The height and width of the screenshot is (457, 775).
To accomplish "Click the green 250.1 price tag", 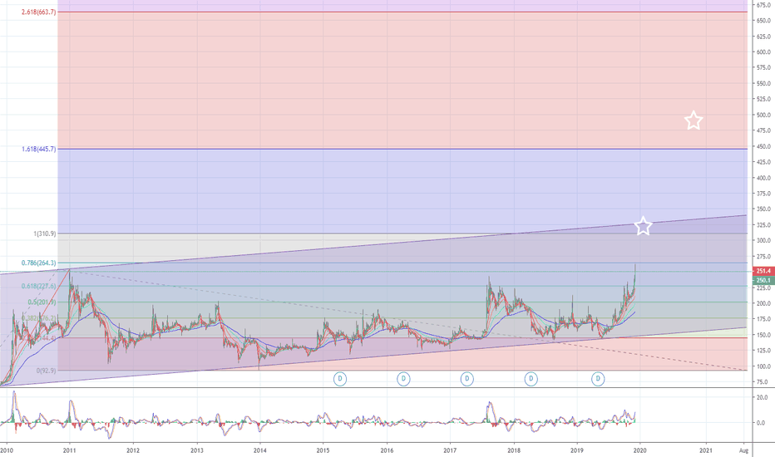I will pyautogui.click(x=763, y=280).
